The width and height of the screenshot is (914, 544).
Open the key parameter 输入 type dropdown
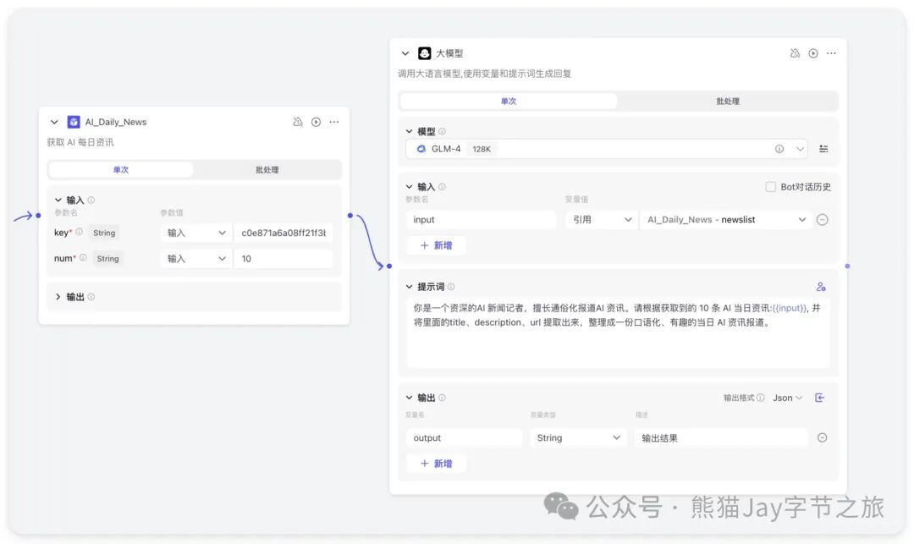click(195, 233)
